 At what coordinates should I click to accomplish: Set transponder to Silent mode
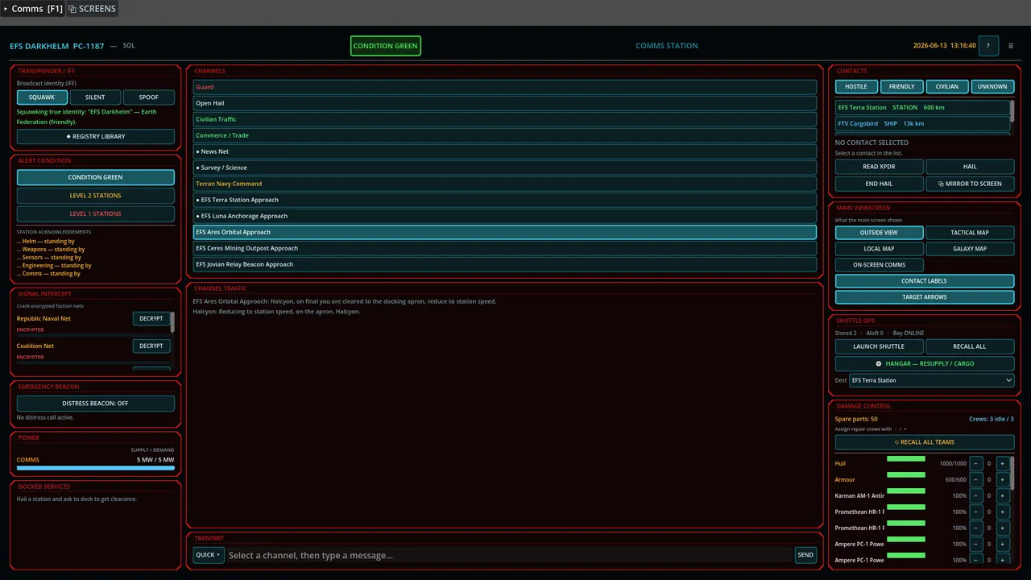pyautogui.click(x=95, y=97)
